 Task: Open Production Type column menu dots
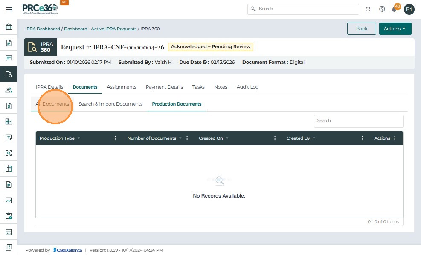pos(116,138)
